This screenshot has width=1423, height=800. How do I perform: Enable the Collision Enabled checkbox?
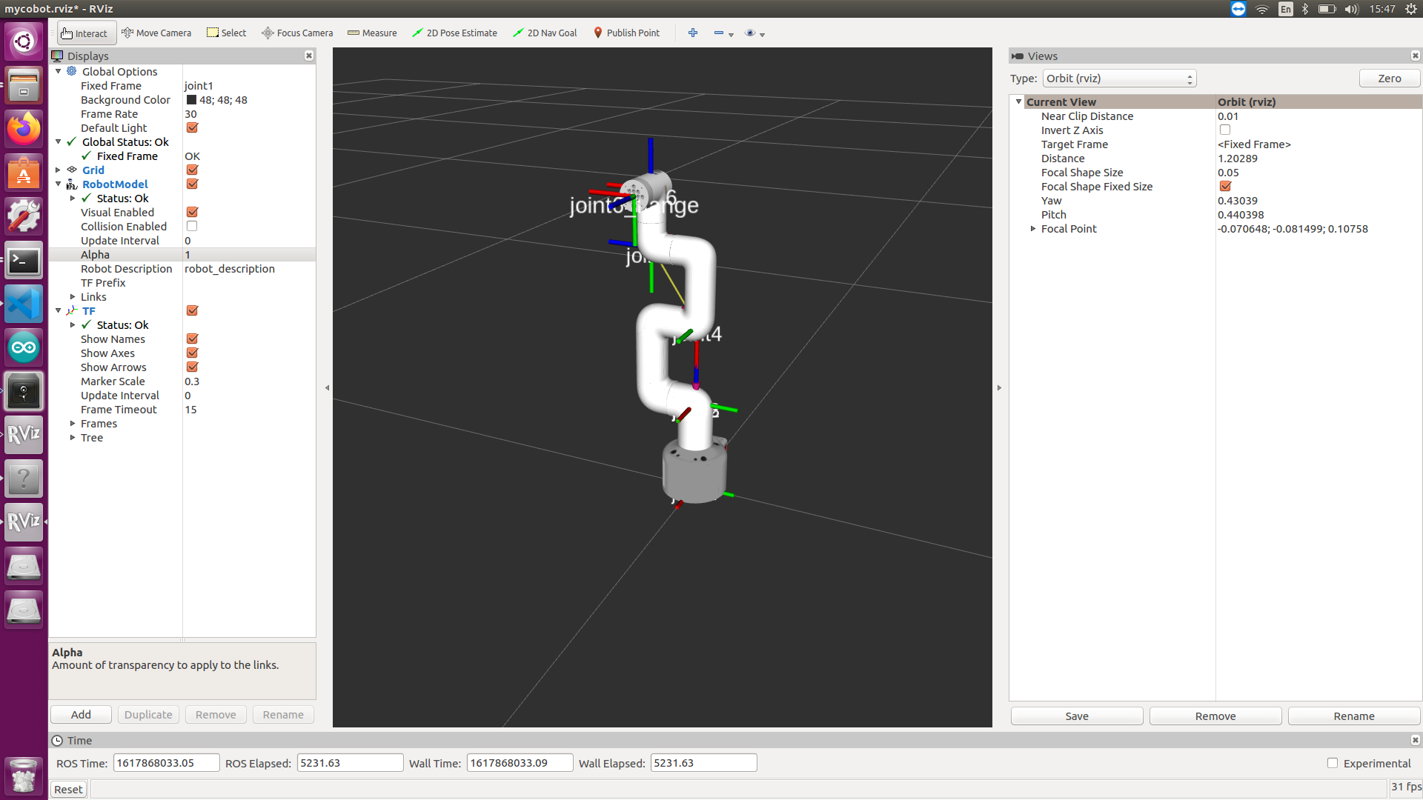[192, 227]
